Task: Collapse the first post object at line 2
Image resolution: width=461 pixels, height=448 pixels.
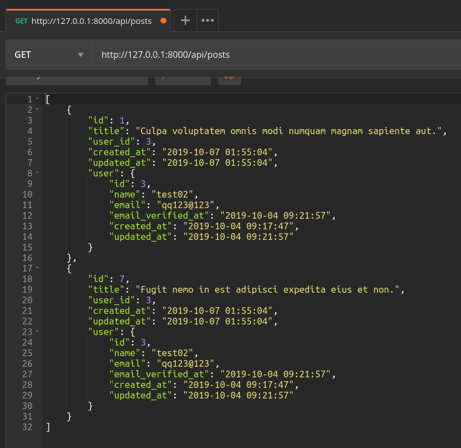Action: coord(37,109)
